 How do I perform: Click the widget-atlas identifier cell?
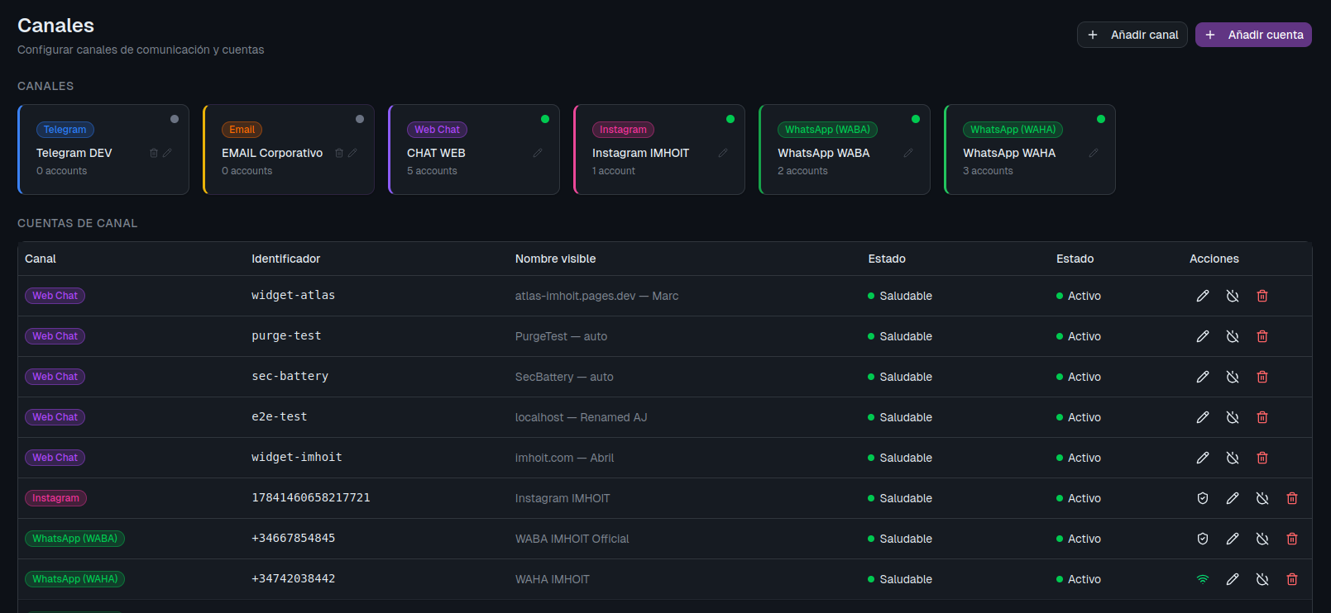294,295
